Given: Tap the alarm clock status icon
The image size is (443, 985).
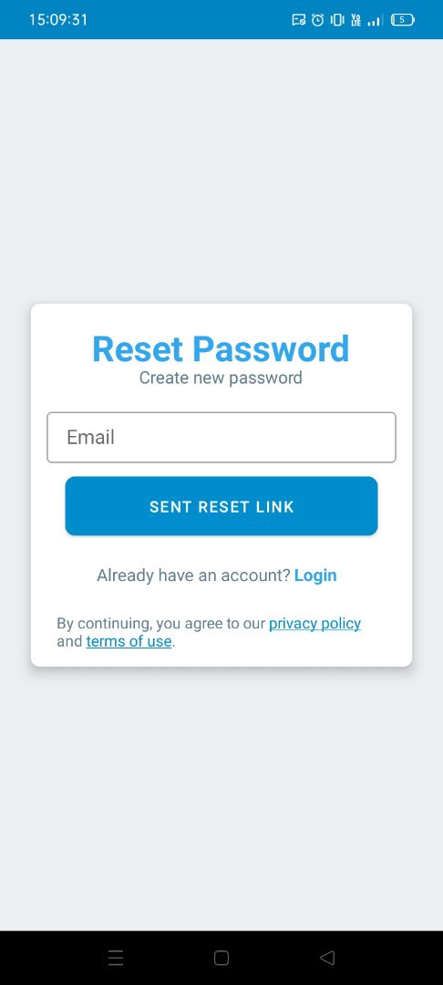Looking at the screenshot, I should [318, 19].
